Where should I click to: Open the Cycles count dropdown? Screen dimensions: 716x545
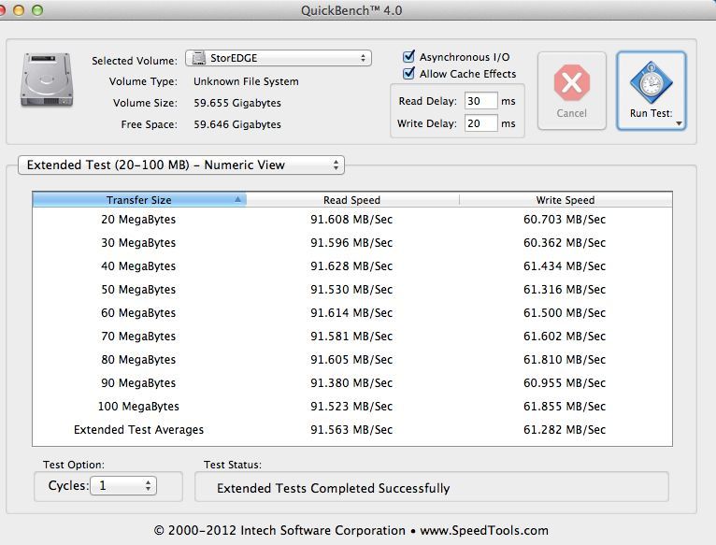tap(123, 486)
